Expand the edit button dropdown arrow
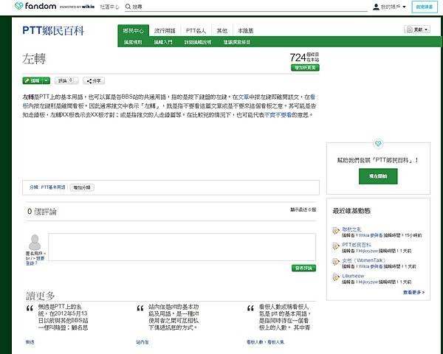 (47, 80)
